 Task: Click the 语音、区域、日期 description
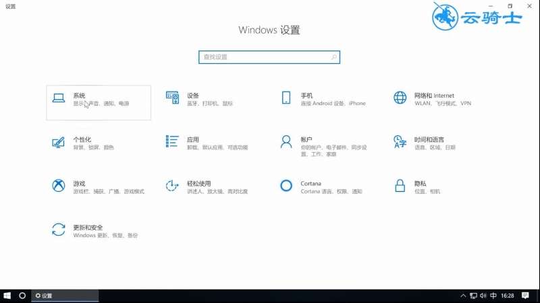coord(435,147)
